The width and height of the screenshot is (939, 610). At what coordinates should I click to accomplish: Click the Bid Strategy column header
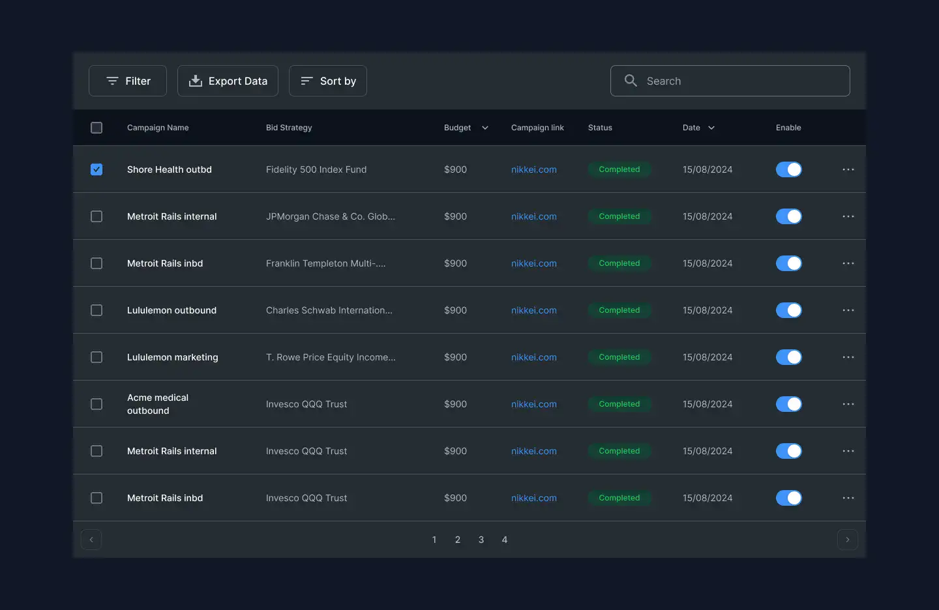tap(289, 128)
